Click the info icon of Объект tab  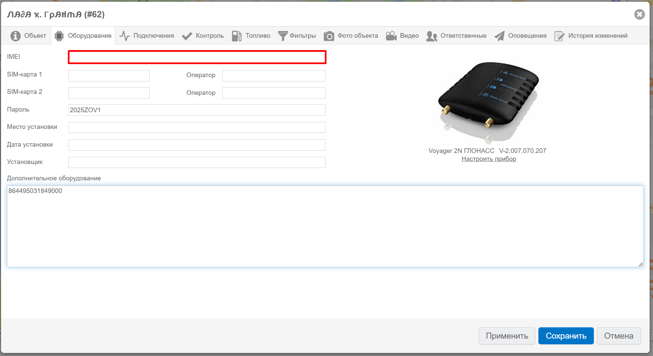[15, 36]
